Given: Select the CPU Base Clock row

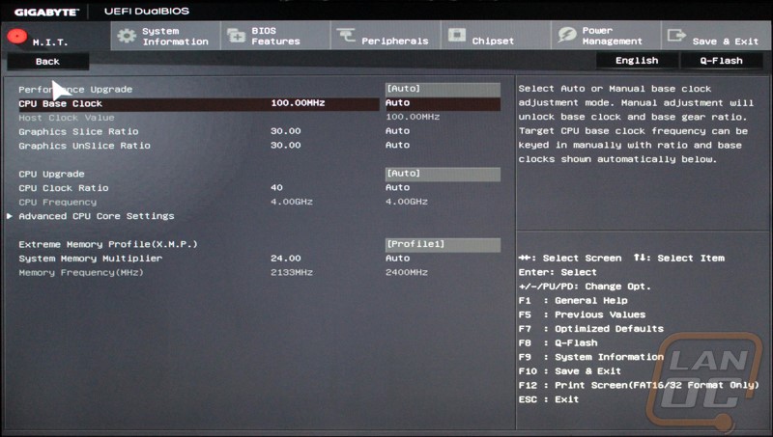Looking at the screenshot, I should pos(60,103).
